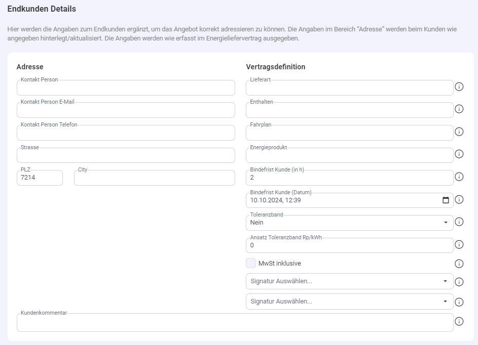Click the Endkunden Details heading

(x=42, y=9)
